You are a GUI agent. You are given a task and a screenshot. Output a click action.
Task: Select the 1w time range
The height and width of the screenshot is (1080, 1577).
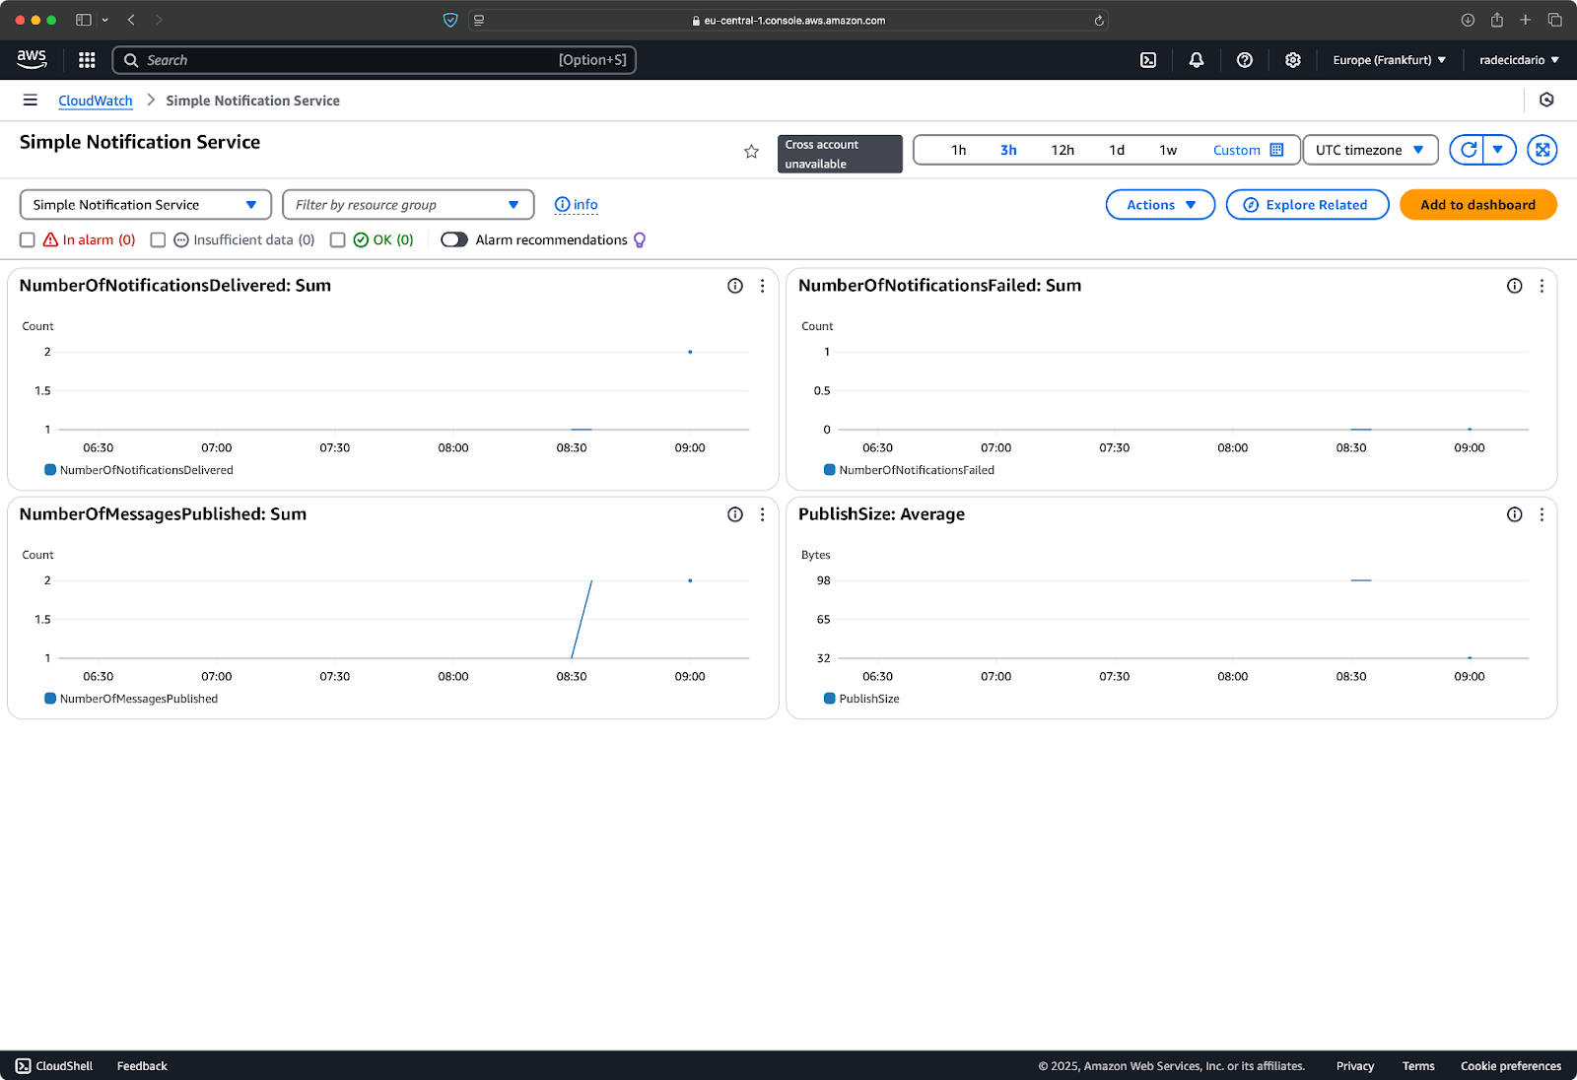point(1168,150)
